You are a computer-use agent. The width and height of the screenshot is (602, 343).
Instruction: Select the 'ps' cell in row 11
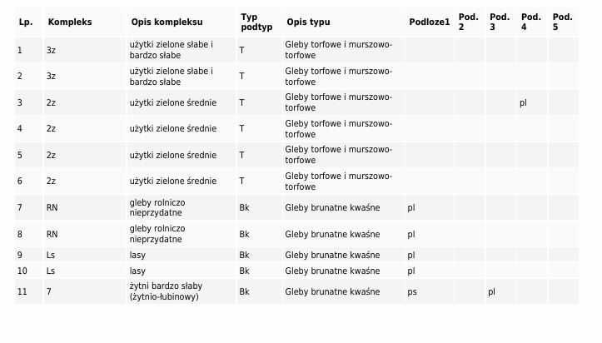412,291
